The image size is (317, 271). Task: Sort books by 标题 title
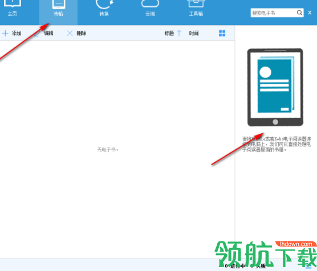[169, 34]
